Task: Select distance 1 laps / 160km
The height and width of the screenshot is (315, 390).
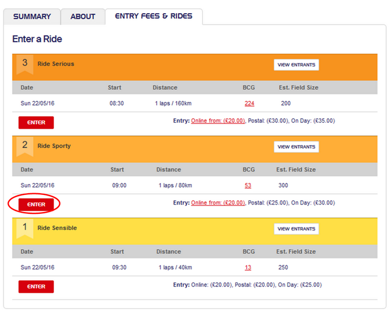Action: (173, 103)
